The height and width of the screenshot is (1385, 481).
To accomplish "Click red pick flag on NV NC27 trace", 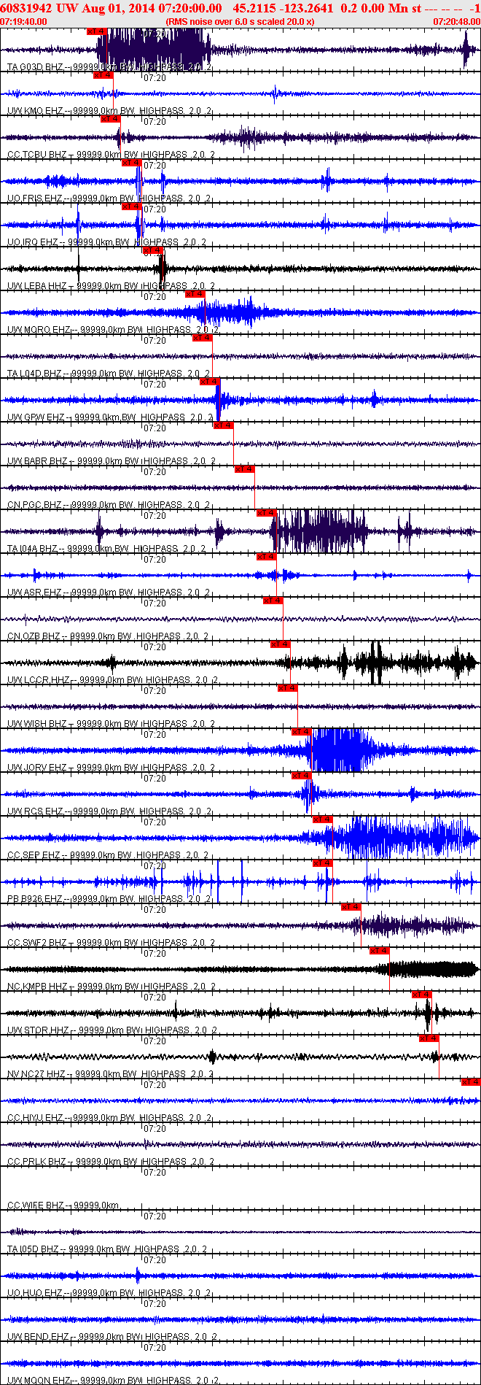I will [x=429, y=1038].
